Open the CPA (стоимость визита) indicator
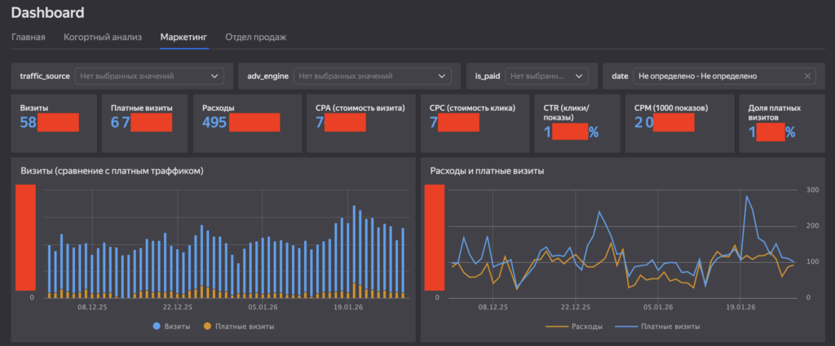Viewport: 835px width, 346px height. click(359, 122)
